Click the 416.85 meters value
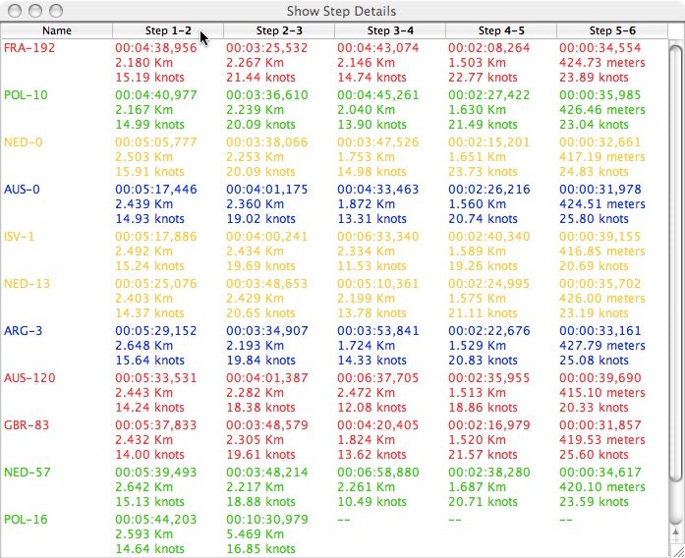This screenshot has width=685, height=558. (x=602, y=251)
